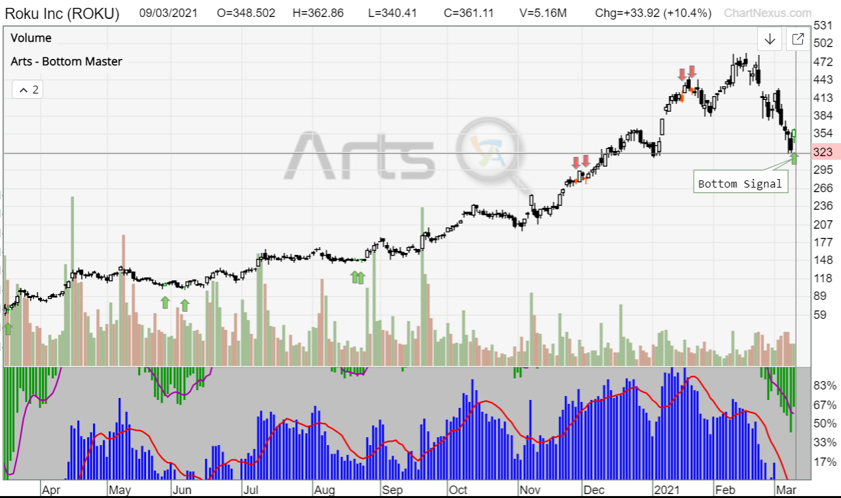Click the Chg=+33.92 (+10.4%) value
Image resolution: width=841 pixels, height=498 pixels.
pos(653,13)
